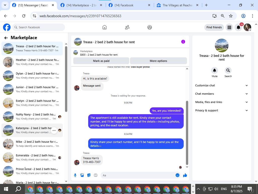This screenshot has width=258, height=194.
Task: Open the Friends icon in top navigation
Action: [127, 27]
